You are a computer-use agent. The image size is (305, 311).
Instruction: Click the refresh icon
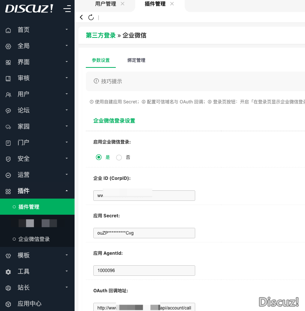[91, 17]
